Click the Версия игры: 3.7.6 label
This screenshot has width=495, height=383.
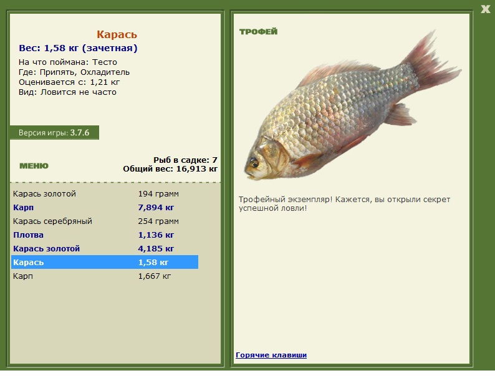coord(54,133)
